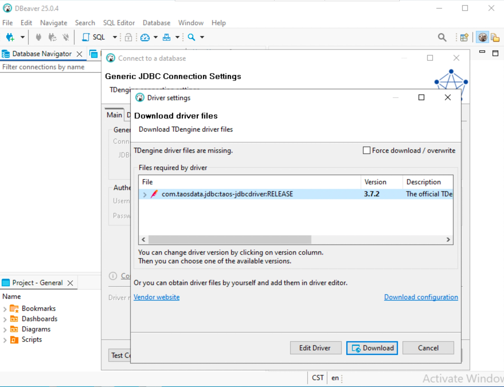Expand the Bookmarks folder
The width and height of the screenshot is (504, 387).
point(5,309)
